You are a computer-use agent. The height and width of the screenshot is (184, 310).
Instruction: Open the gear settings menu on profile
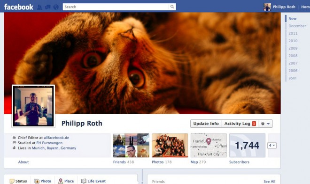pyautogui.click(x=265, y=124)
